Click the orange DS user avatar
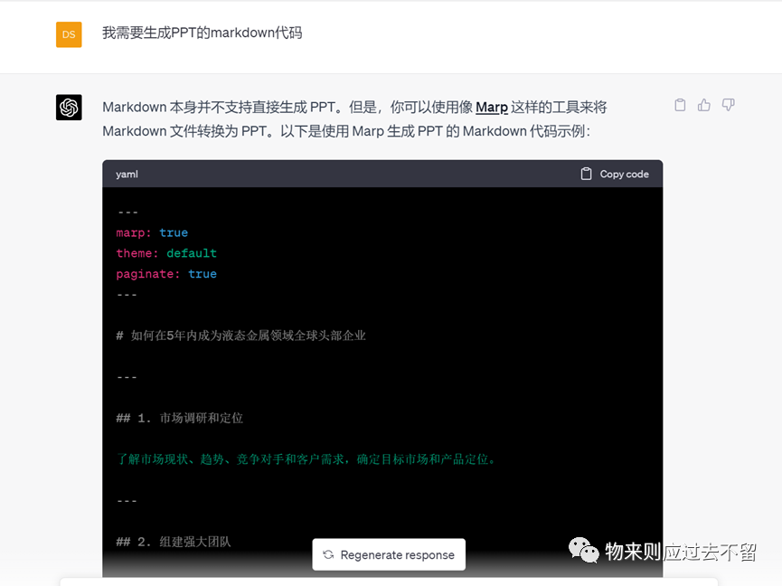Image resolution: width=782 pixels, height=586 pixels. pyautogui.click(x=69, y=35)
